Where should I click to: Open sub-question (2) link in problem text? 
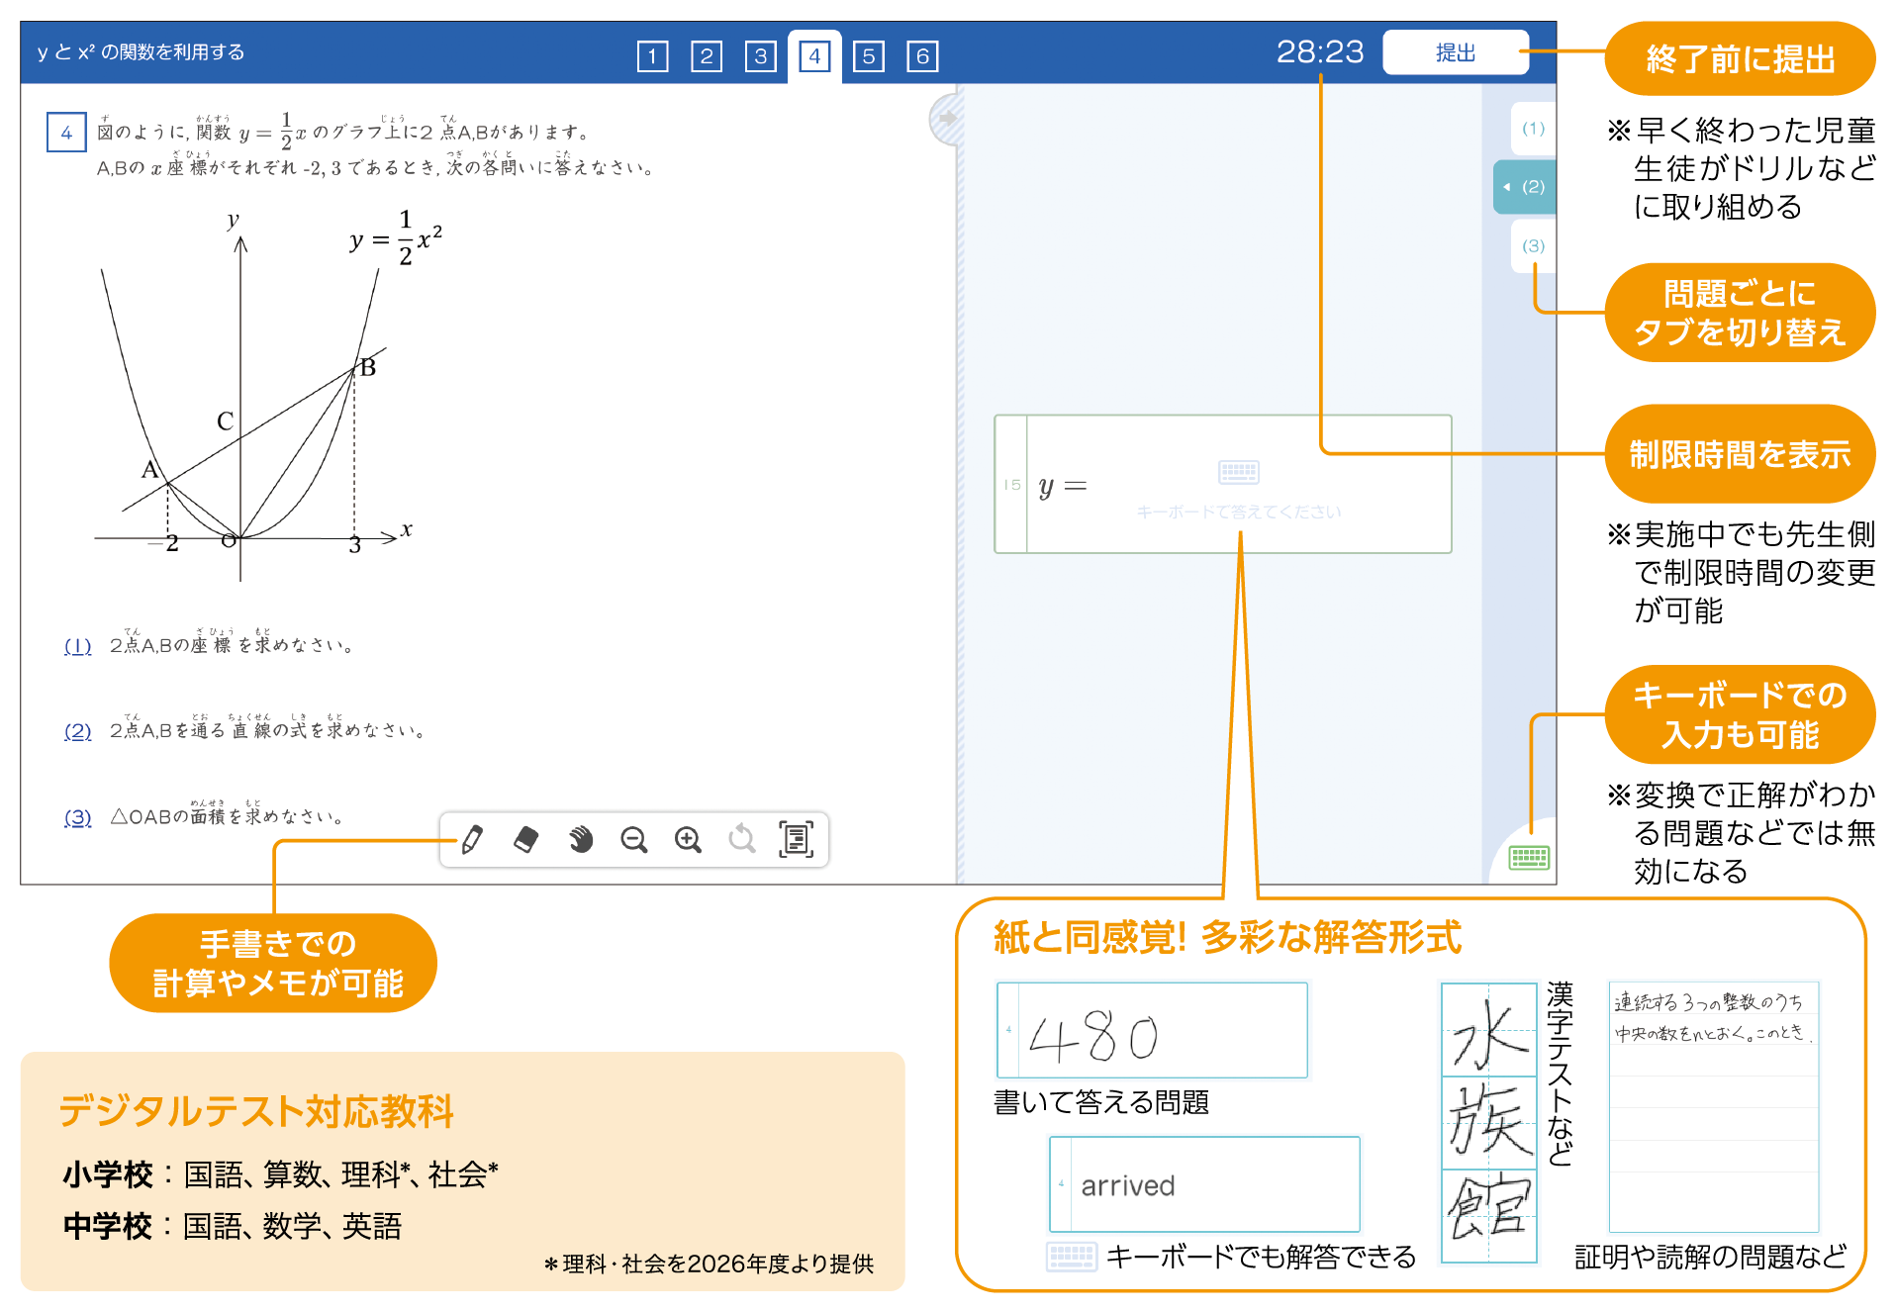coord(77,731)
